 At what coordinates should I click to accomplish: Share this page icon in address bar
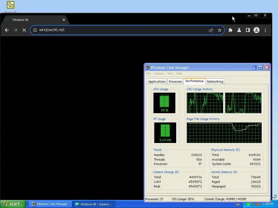click(x=211, y=30)
